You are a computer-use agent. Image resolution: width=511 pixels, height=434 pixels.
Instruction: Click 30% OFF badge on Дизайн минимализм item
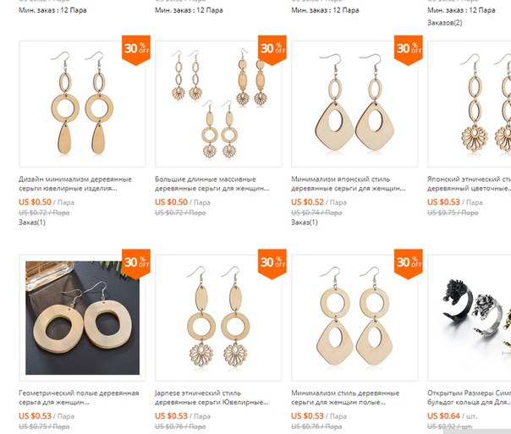point(136,50)
